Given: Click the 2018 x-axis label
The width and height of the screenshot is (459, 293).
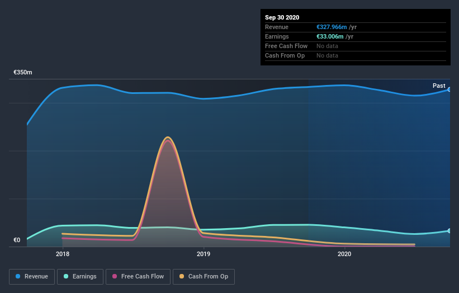Looking at the screenshot, I should pyautogui.click(x=63, y=254).
